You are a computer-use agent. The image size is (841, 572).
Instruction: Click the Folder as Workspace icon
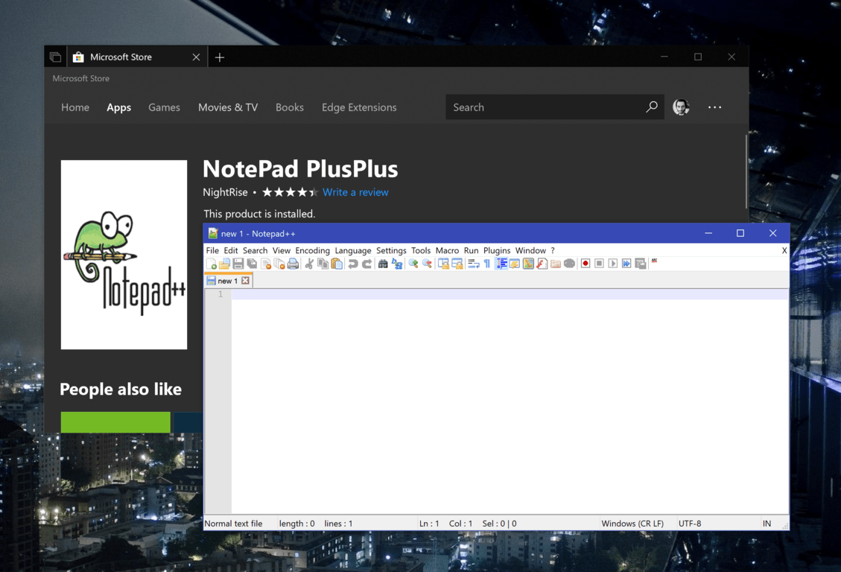pyautogui.click(x=556, y=263)
